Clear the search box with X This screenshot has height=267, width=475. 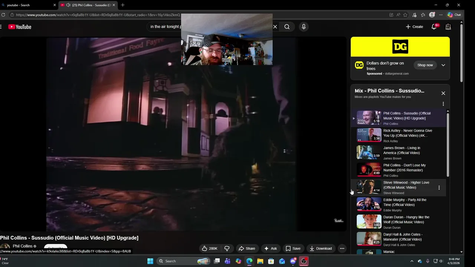(275, 27)
